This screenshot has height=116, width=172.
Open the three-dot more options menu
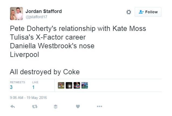99,107
